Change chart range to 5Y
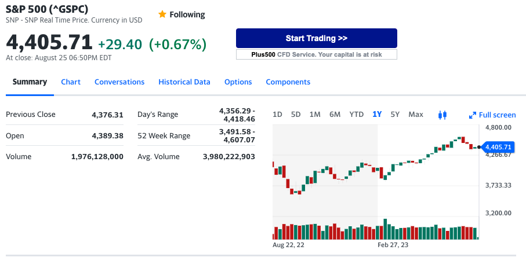The height and width of the screenshot is (261, 526). tap(395, 115)
